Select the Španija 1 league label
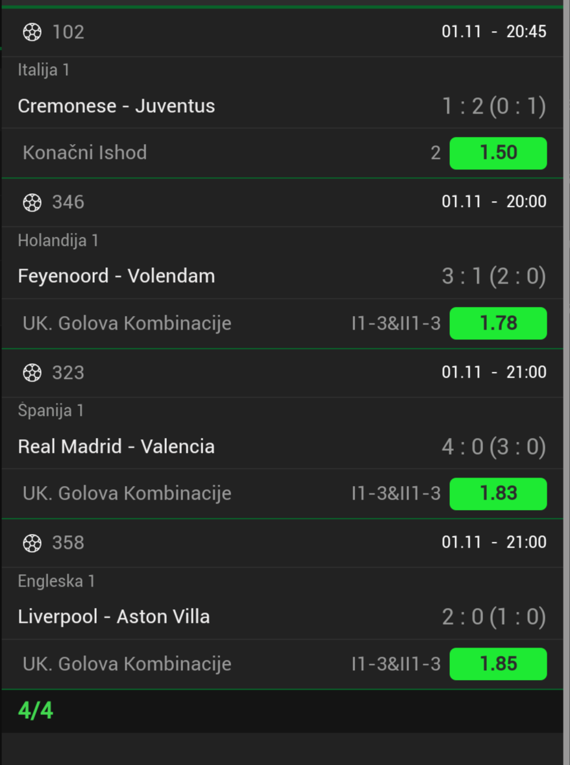 (x=51, y=410)
